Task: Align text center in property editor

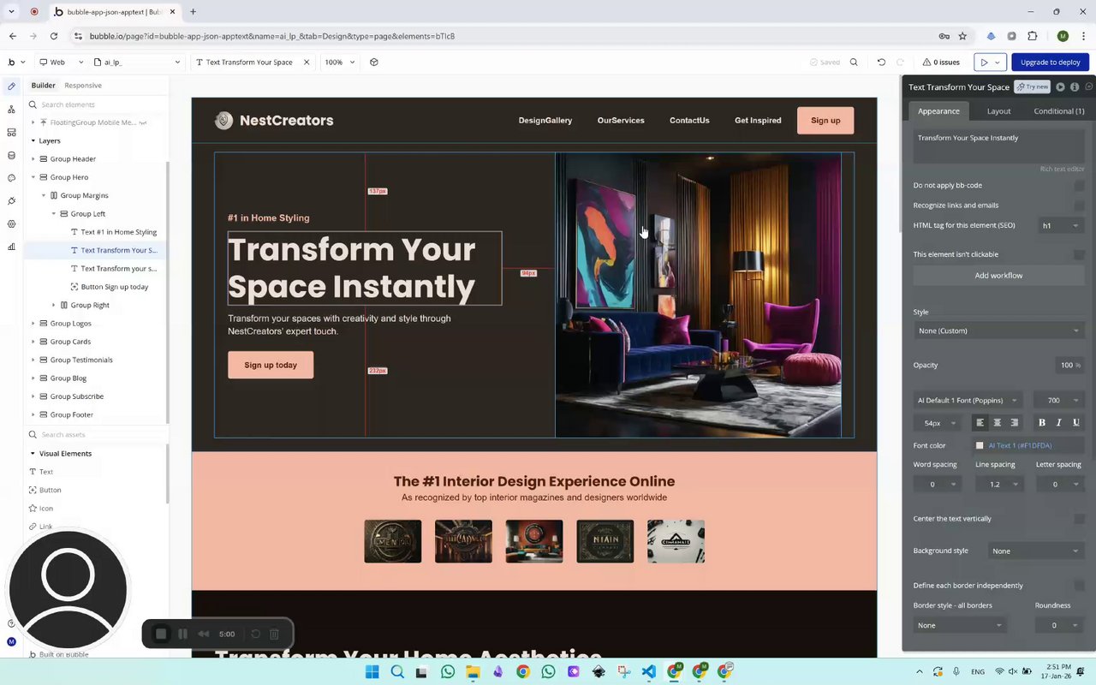Action: (x=997, y=422)
